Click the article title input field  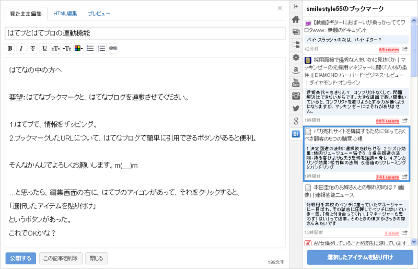coord(145,33)
